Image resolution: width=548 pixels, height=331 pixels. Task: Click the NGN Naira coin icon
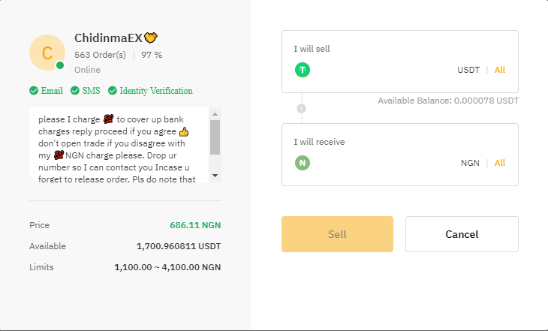click(303, 163)
